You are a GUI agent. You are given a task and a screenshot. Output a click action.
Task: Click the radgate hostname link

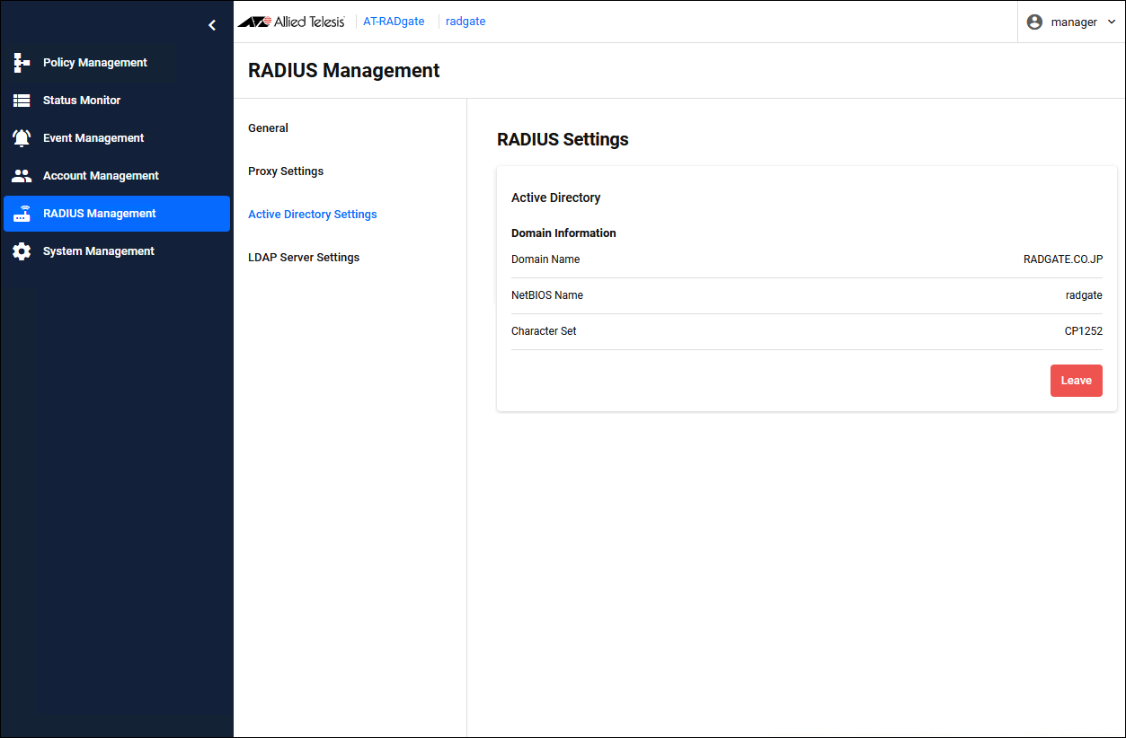[x=465, y=22]
